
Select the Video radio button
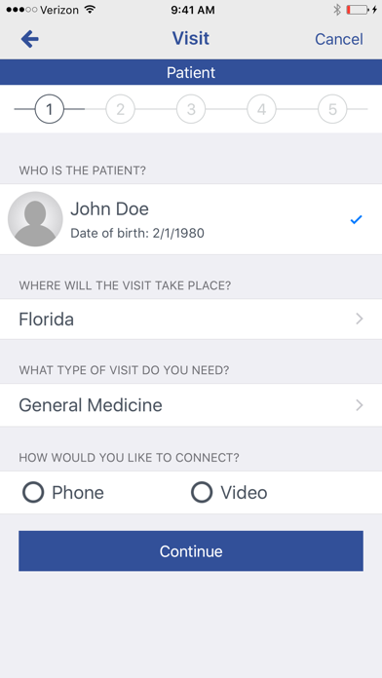coord(202,493)
